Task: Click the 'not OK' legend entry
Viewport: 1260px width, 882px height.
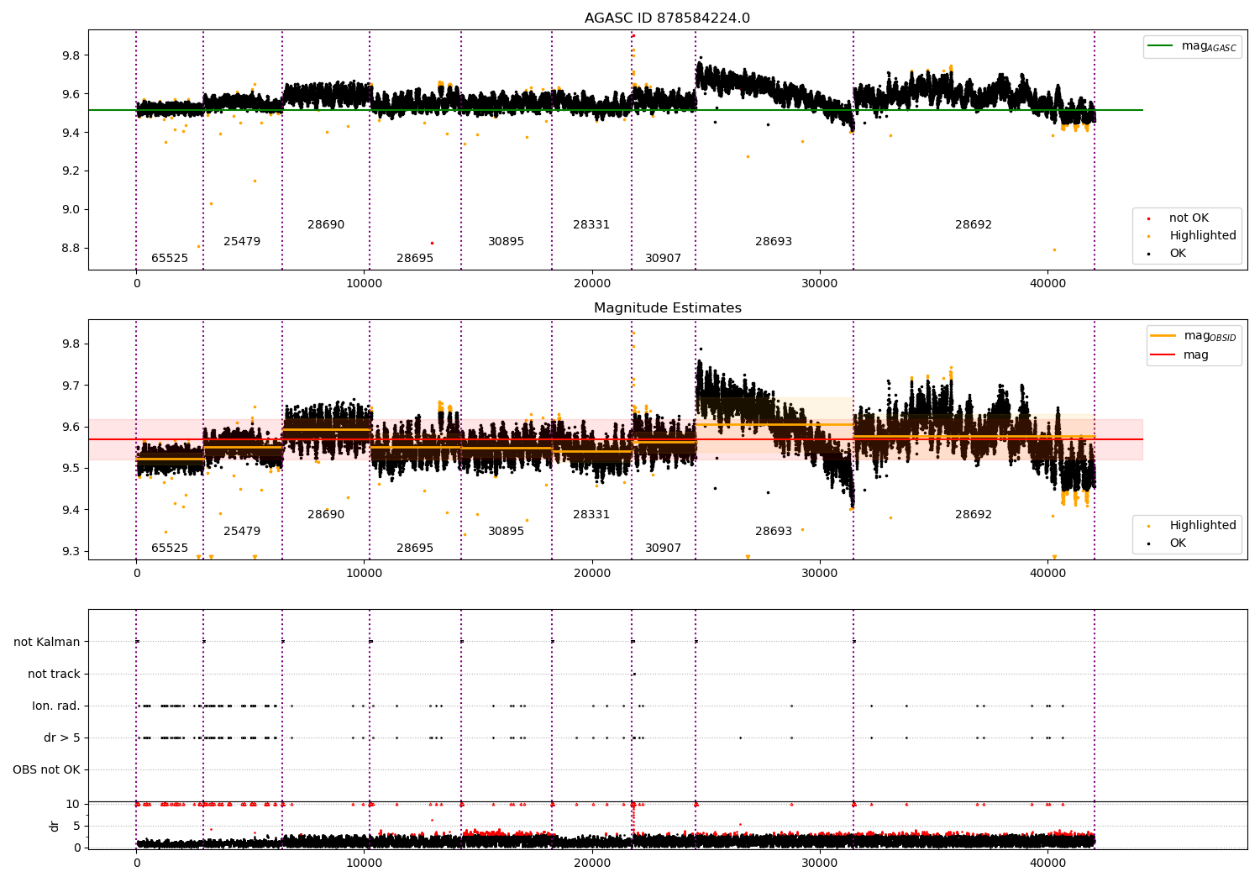Action: point(1189,218)
